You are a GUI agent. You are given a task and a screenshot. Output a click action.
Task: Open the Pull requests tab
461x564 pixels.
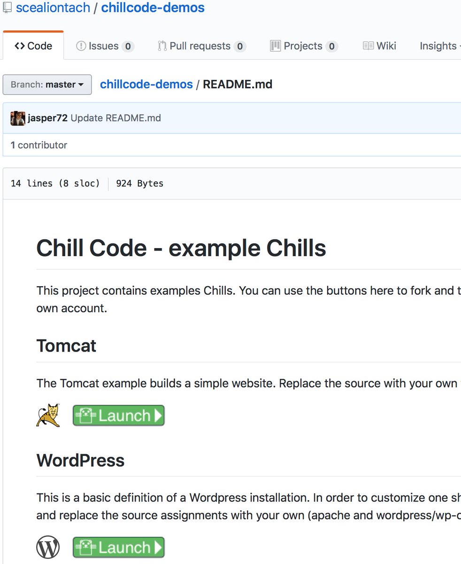pos(202,46)
